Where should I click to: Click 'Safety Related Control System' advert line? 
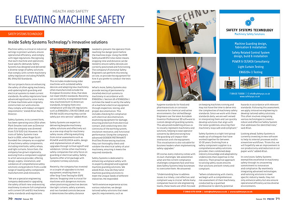251,52
